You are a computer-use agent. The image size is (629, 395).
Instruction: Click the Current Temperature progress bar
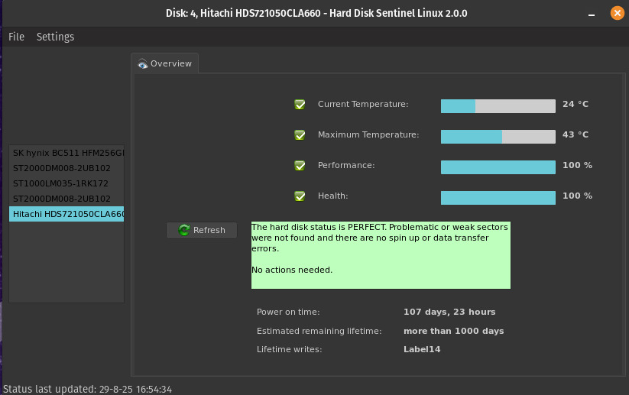coord(498,105)
